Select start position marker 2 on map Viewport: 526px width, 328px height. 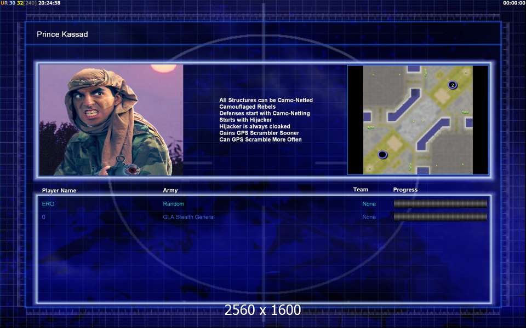[x=452, y=85]
